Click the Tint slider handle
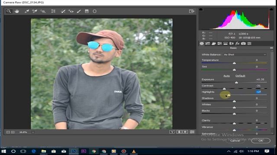Screen dimensions: 277x155 234,70
